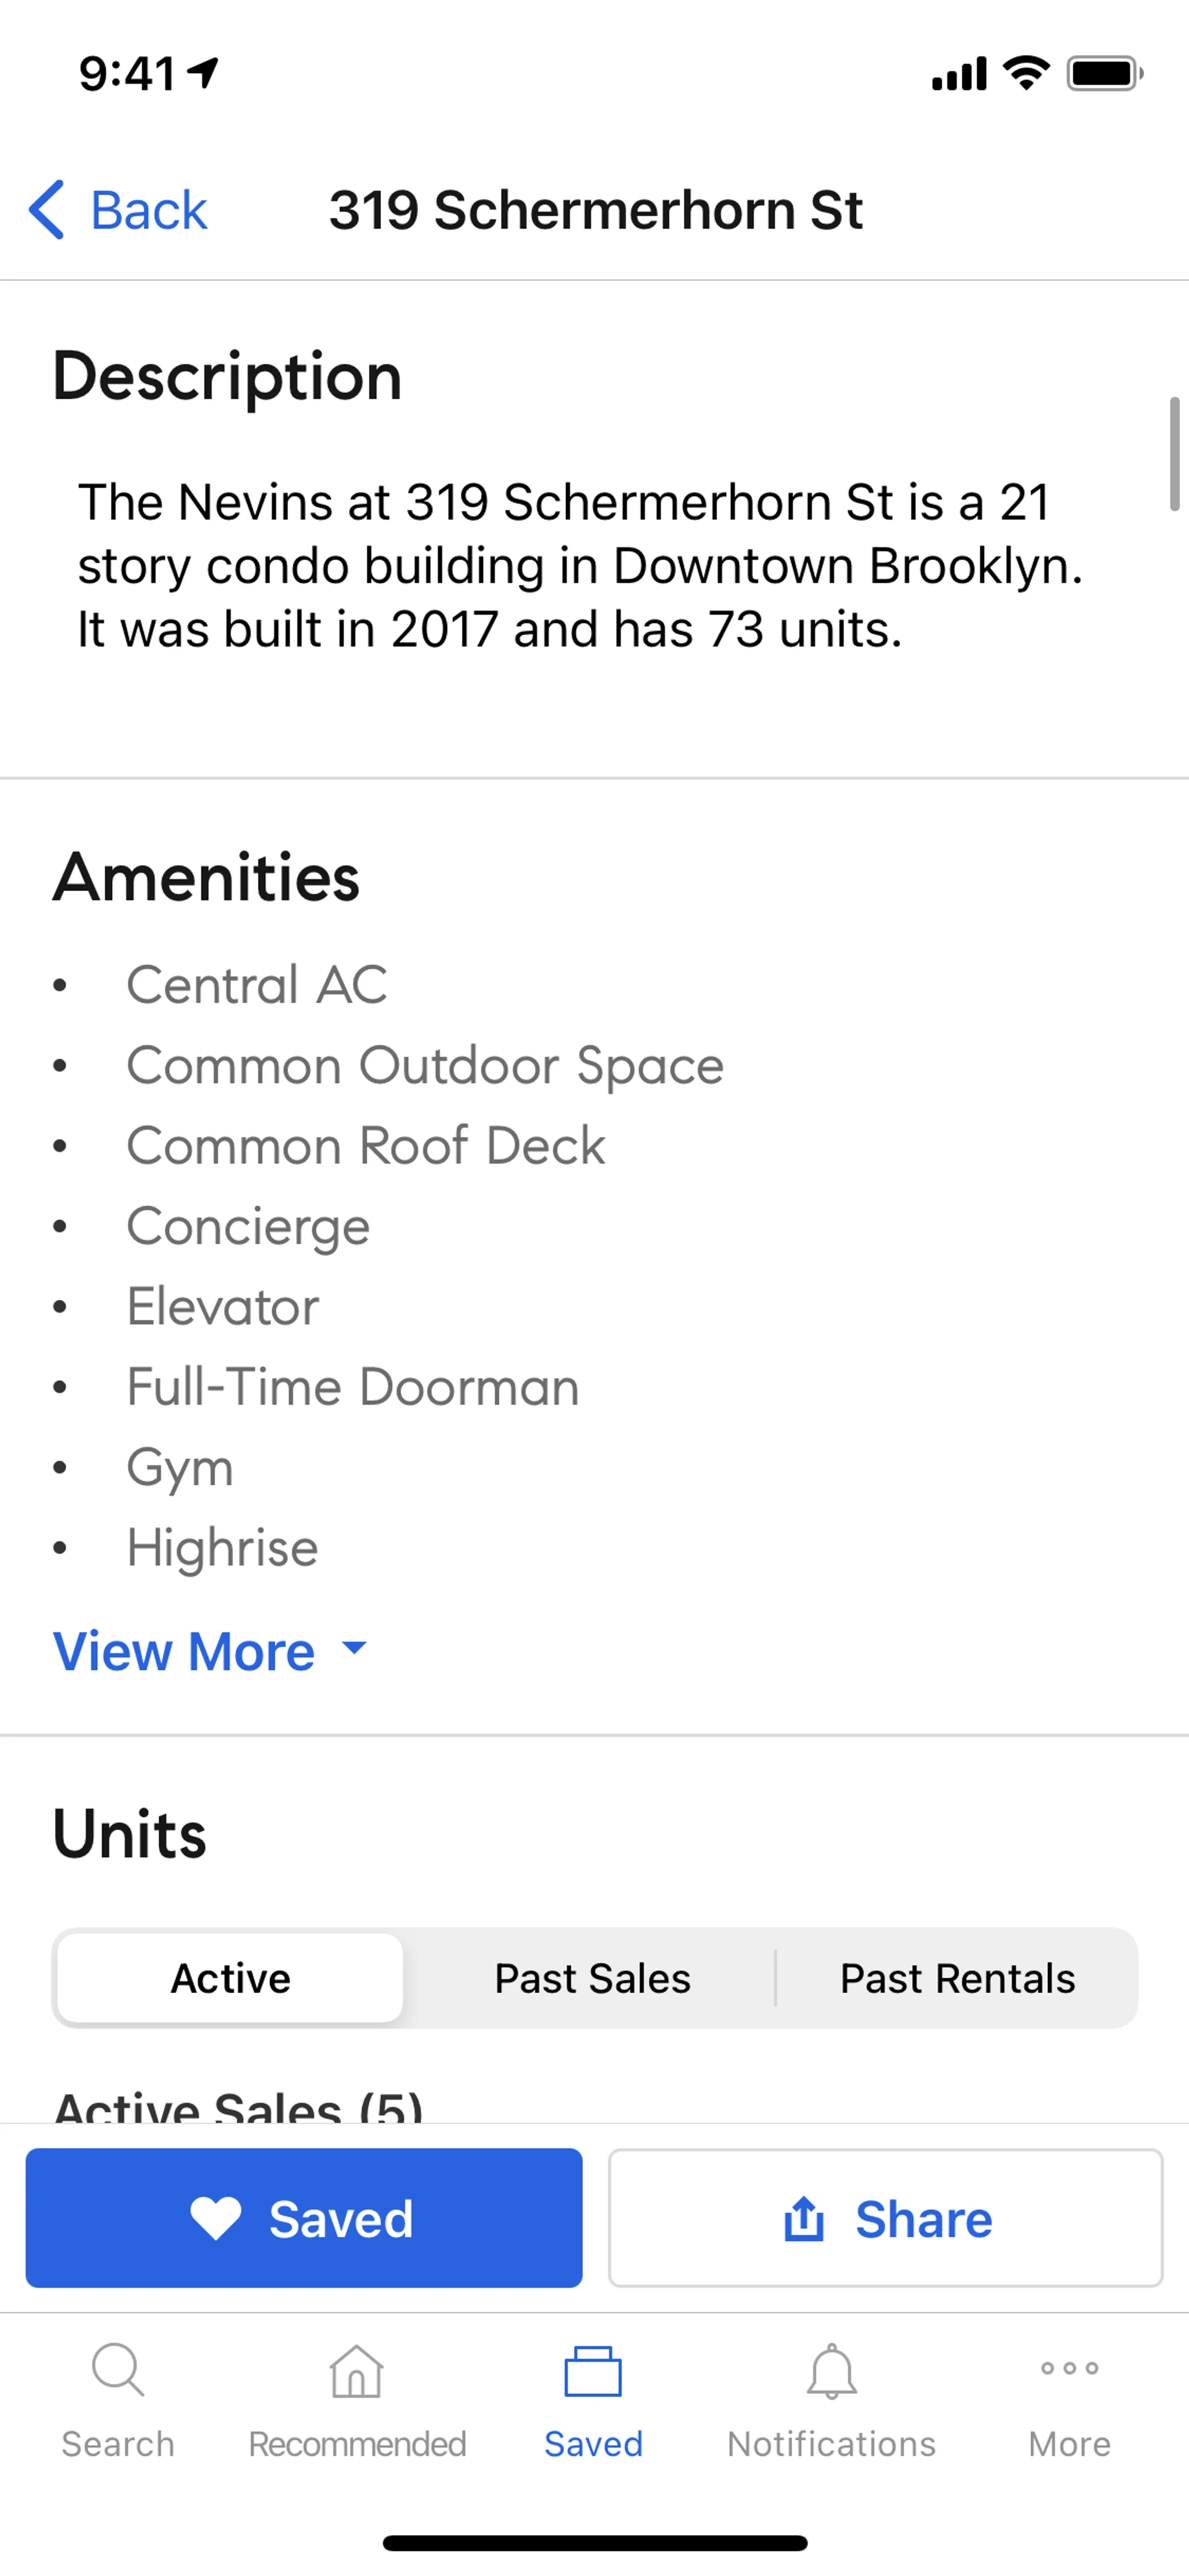Click the vertical scroll indicator

pyautogui.click(x=1174, y=455)
